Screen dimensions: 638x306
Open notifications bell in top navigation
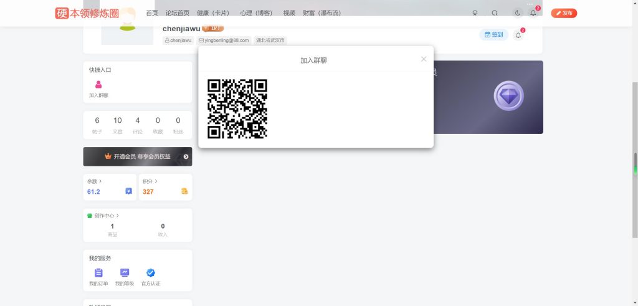click(533, 13)
